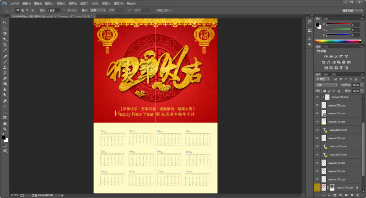Open the status bar info arrow

[x=62, y=195]
